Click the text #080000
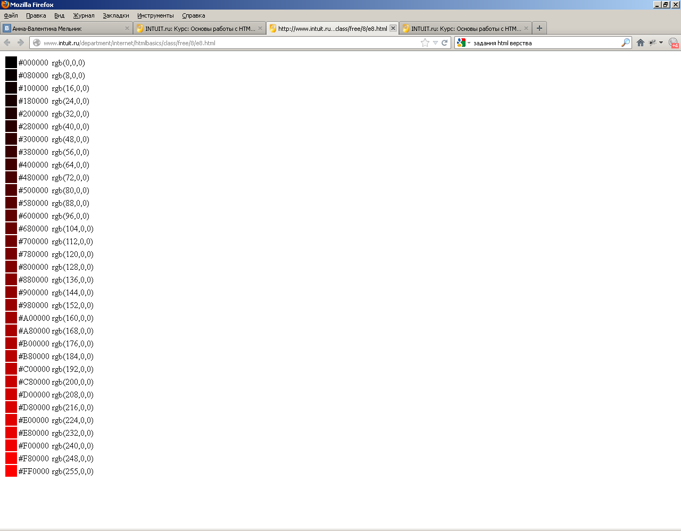Image resolution: width=681 pixels, height=531 pixels. (34, 76)
